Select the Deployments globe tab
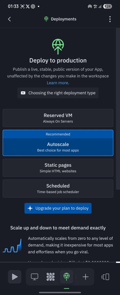 (x=66, y=277)
